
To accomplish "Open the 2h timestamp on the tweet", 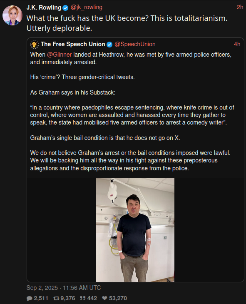I will [x=240, y=7].
